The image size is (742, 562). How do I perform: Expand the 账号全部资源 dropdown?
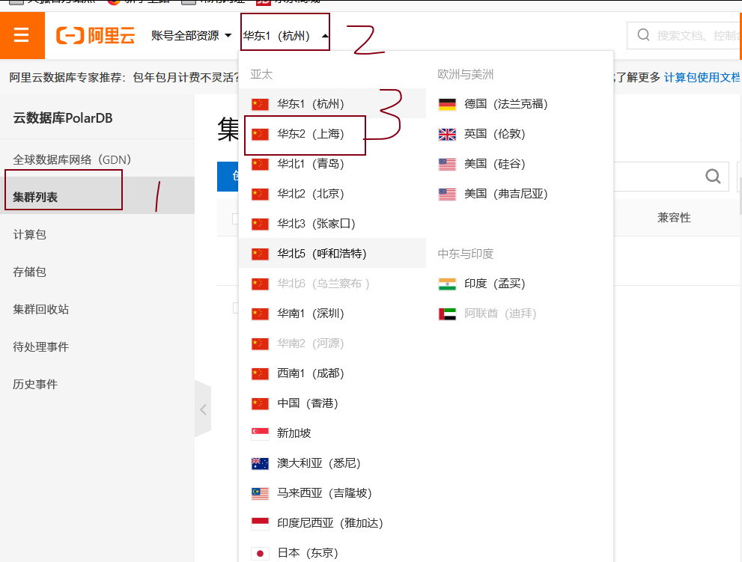[191, 35]
